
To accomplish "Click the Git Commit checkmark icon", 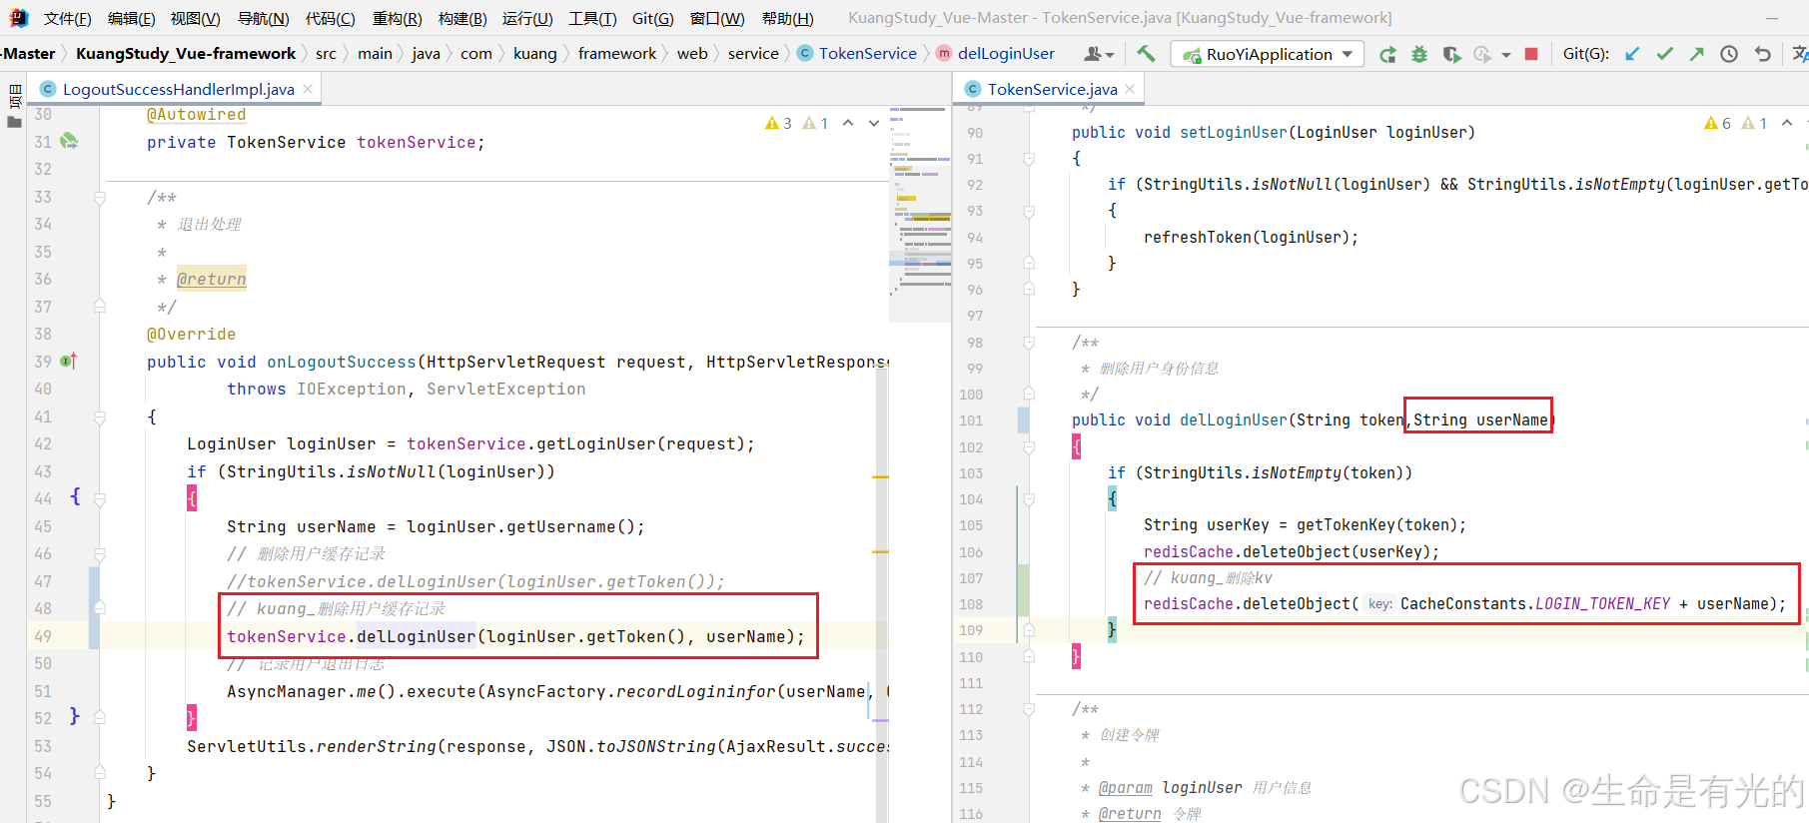I will pyautogui.click(x=1664, y=54).
